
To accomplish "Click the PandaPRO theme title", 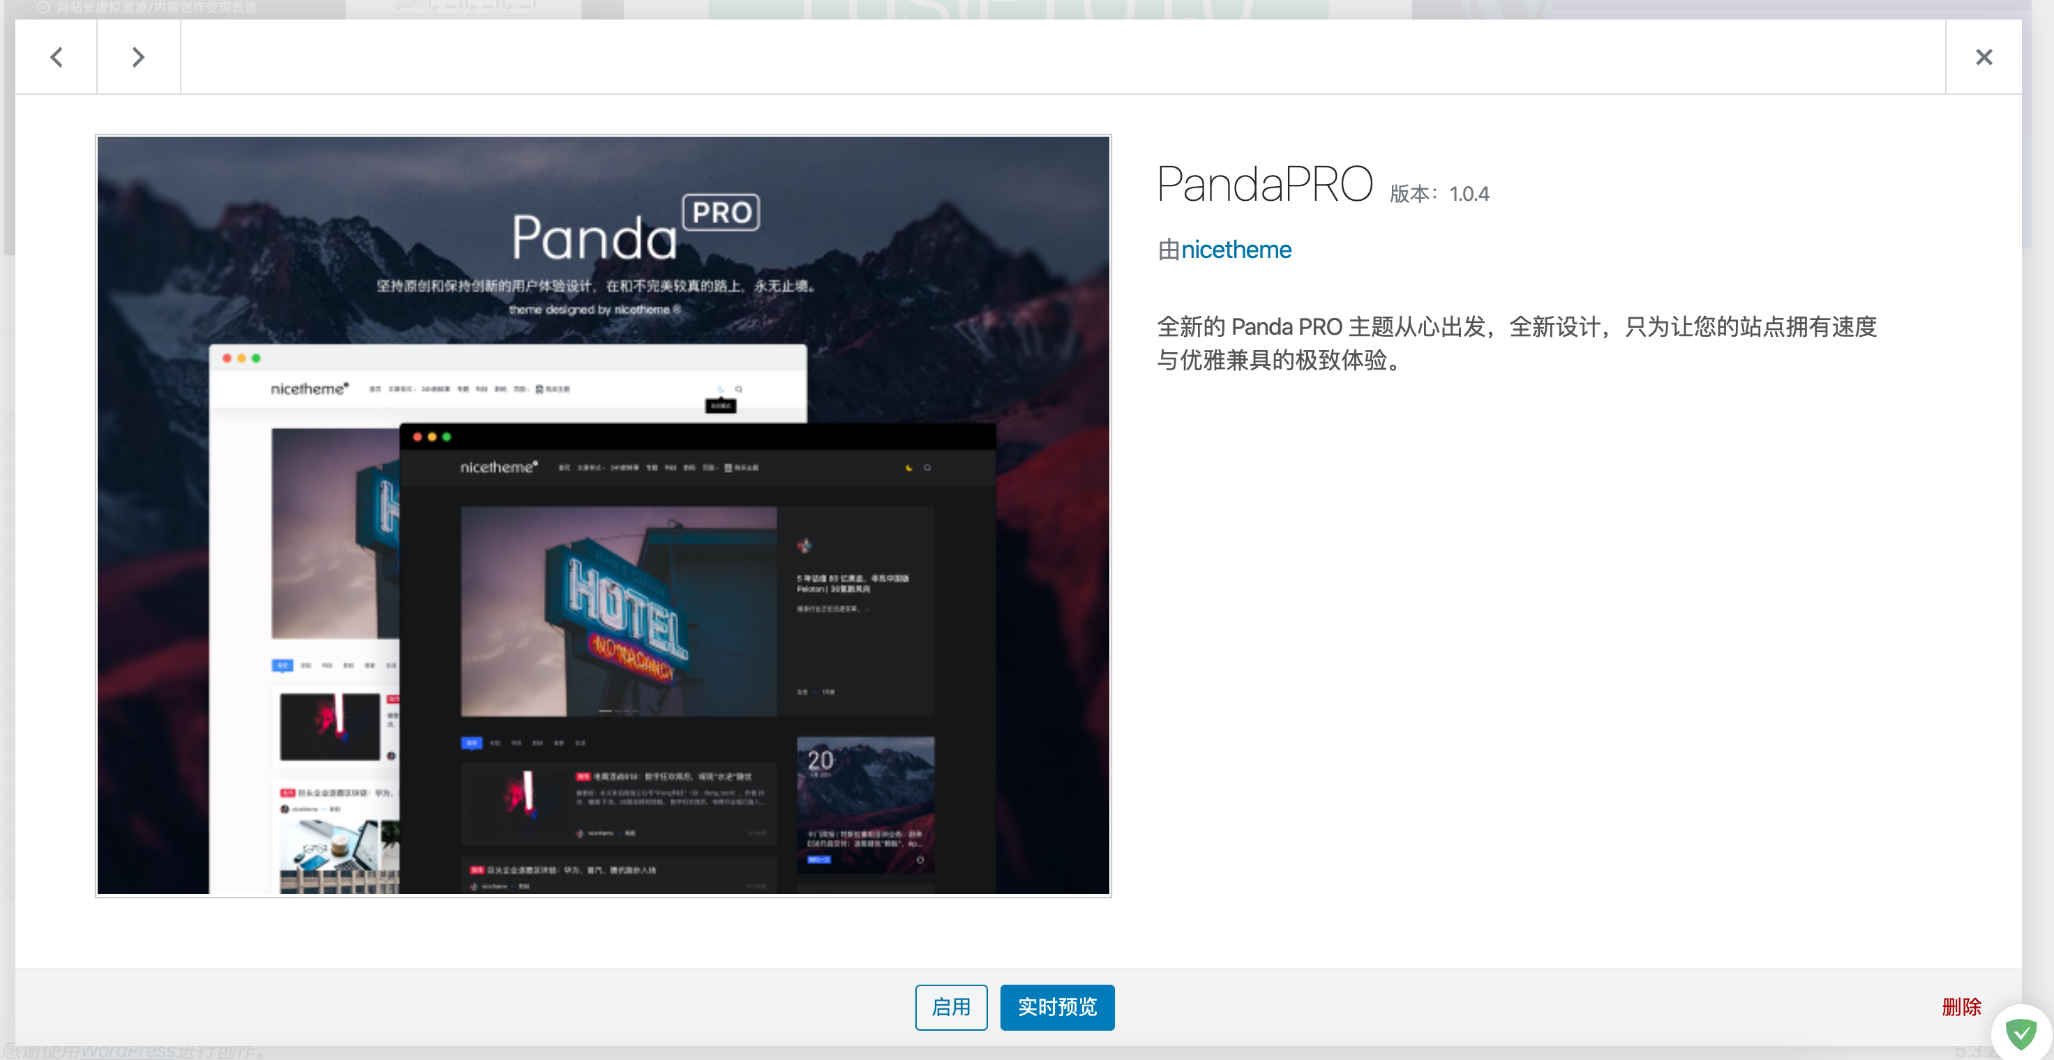I will pyautogui.click(x=1265, y=184).
